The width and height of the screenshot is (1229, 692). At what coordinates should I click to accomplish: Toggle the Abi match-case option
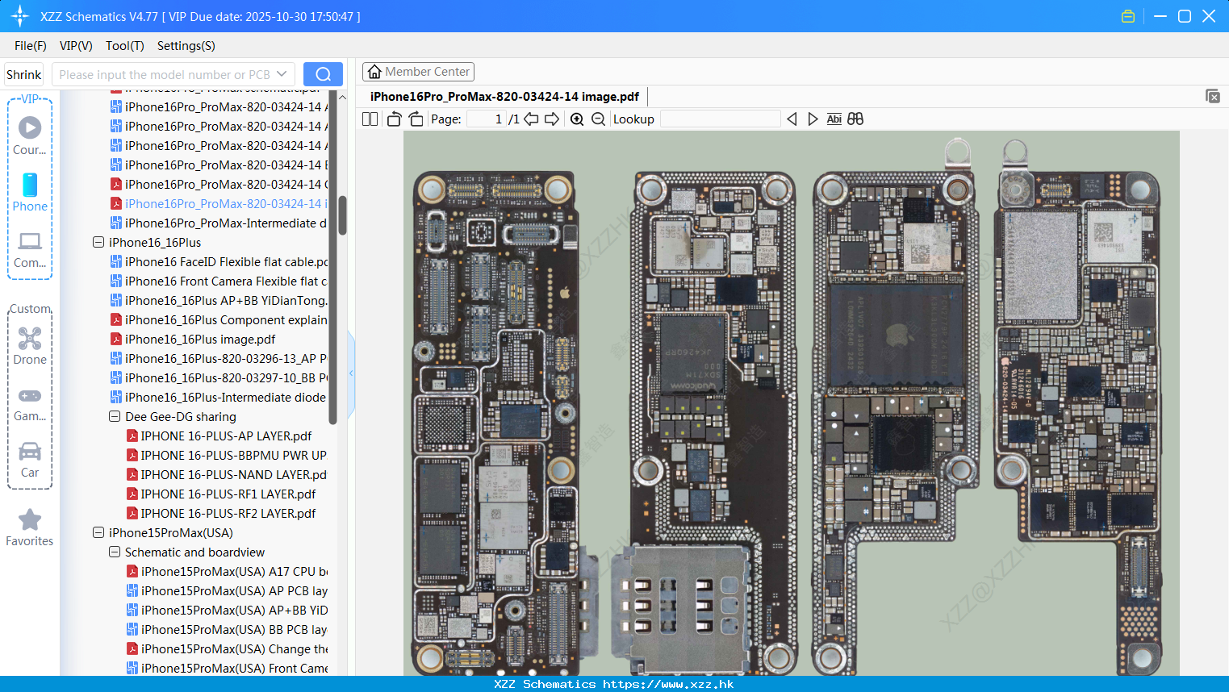coord(834,119)
